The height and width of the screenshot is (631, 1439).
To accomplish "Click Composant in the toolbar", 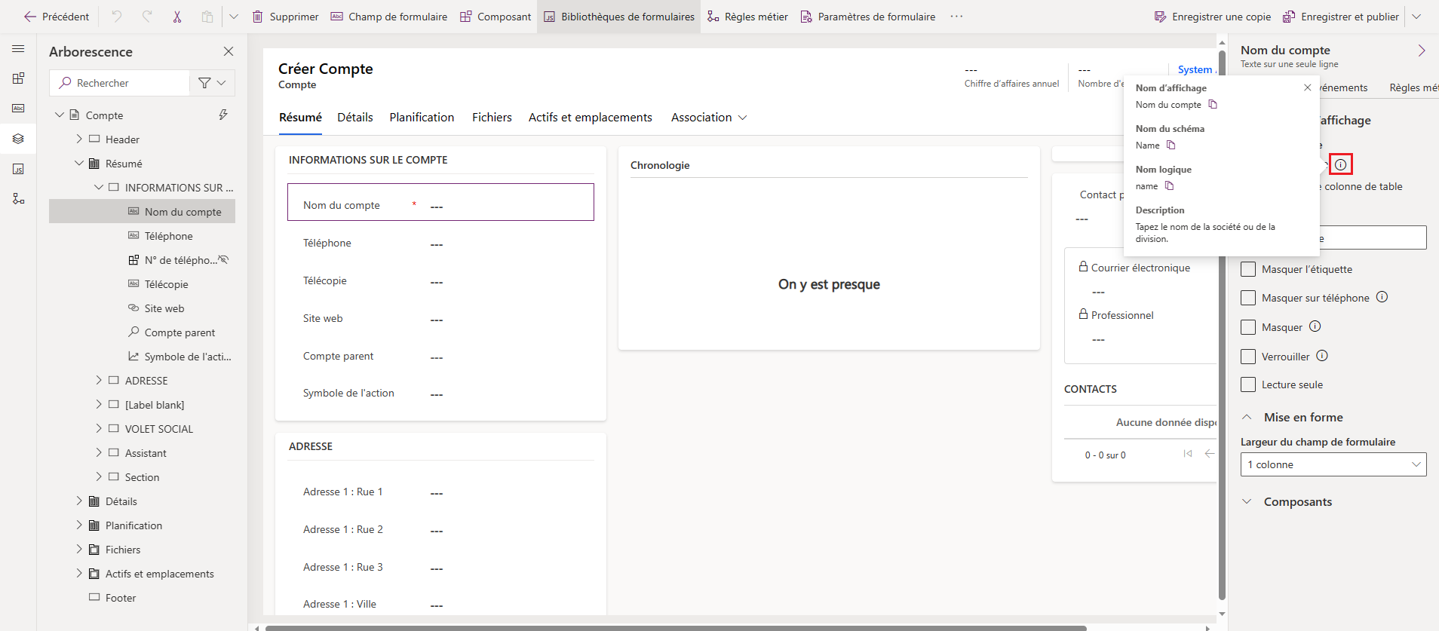I will 496,17.
